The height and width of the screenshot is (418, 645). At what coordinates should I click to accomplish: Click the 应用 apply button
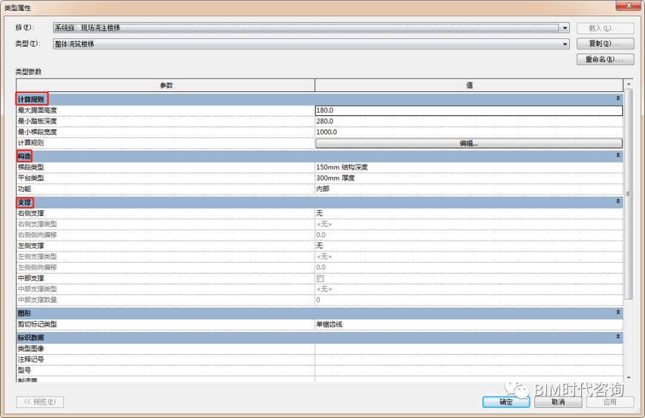click(610, 402)
